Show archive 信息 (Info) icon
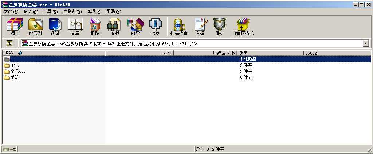 point(155,27)
